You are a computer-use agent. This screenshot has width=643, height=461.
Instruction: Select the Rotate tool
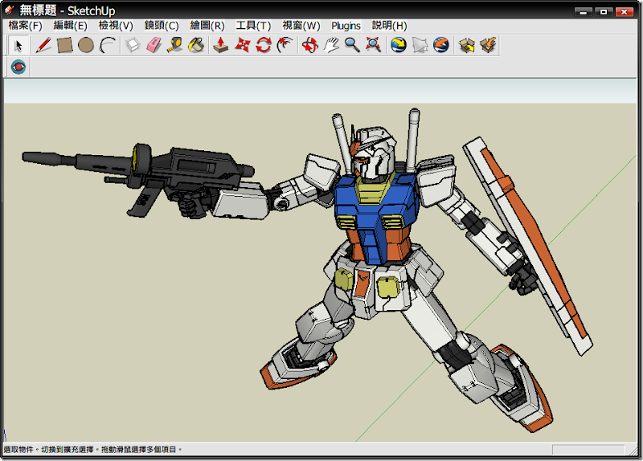264,45
